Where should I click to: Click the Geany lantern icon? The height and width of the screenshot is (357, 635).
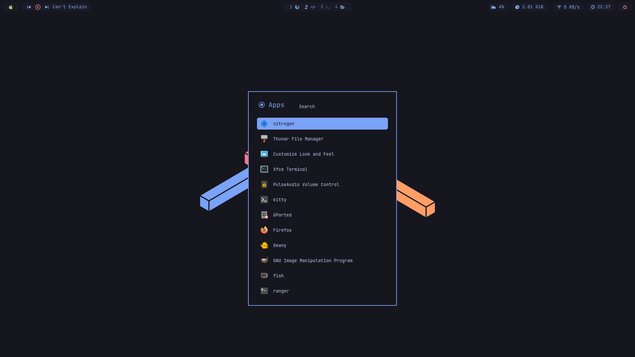pos(264,245)
